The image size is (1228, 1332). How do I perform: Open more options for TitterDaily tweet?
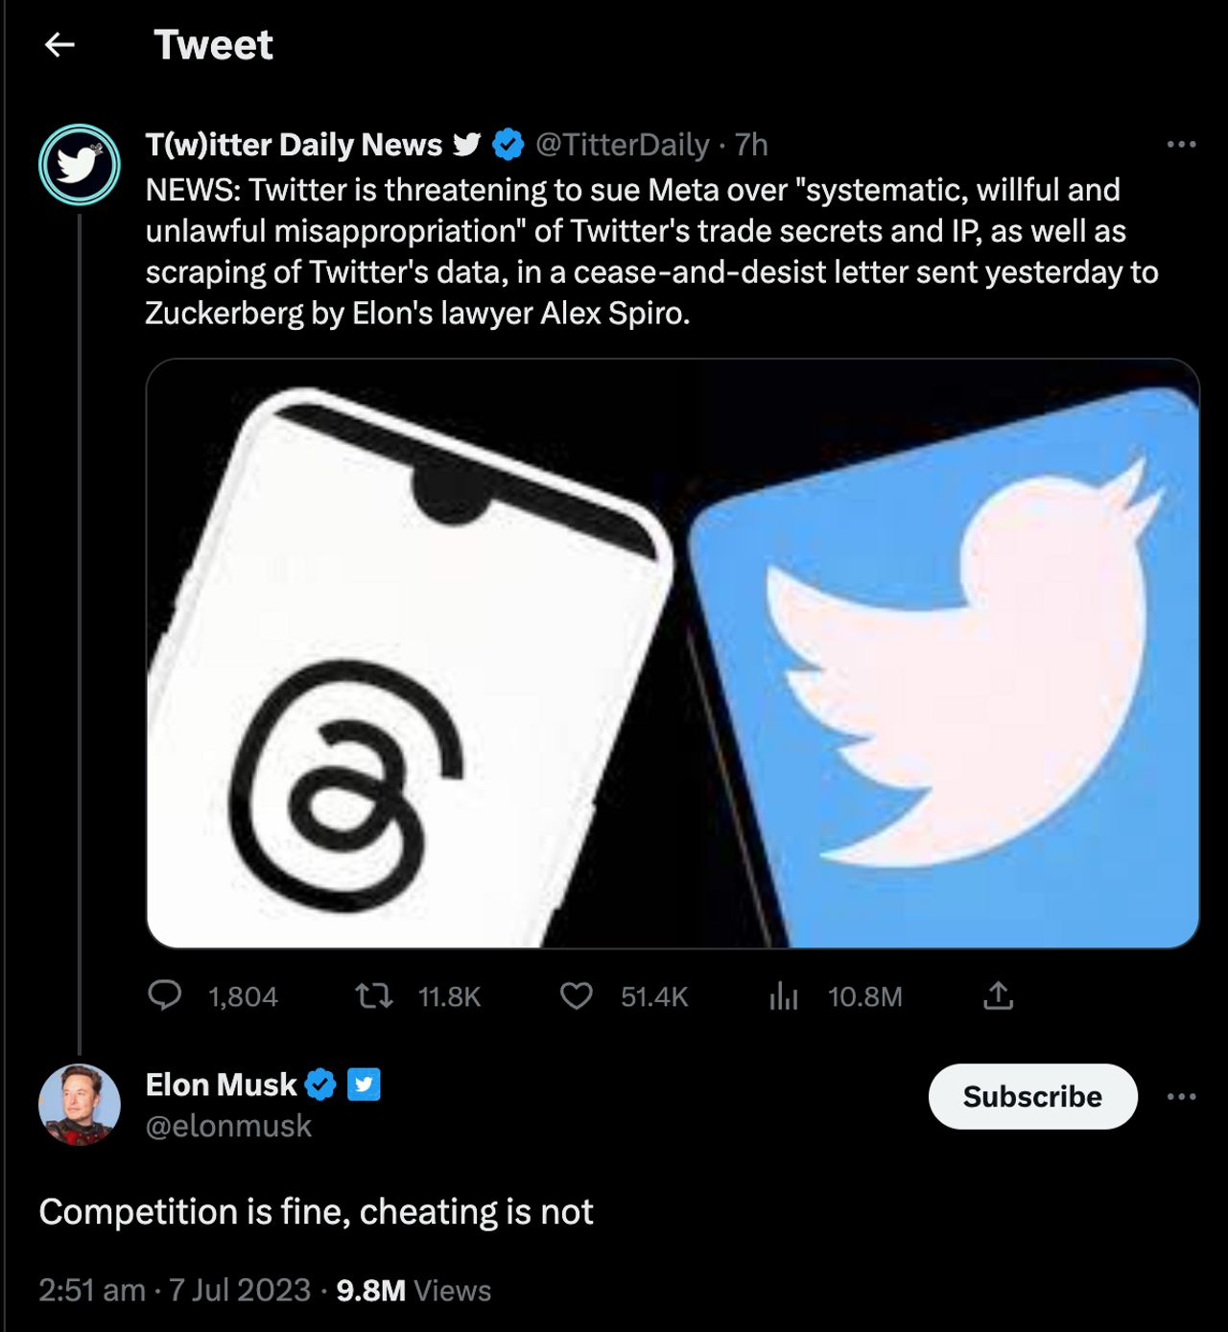click(x=1181, y=145)
